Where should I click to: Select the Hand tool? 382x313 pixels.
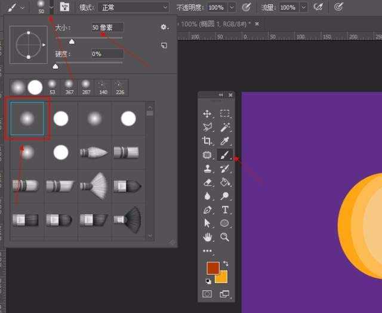(x=207, y=237)
